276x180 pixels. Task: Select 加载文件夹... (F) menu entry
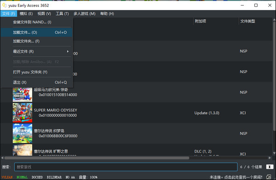[x=36, y=41]
